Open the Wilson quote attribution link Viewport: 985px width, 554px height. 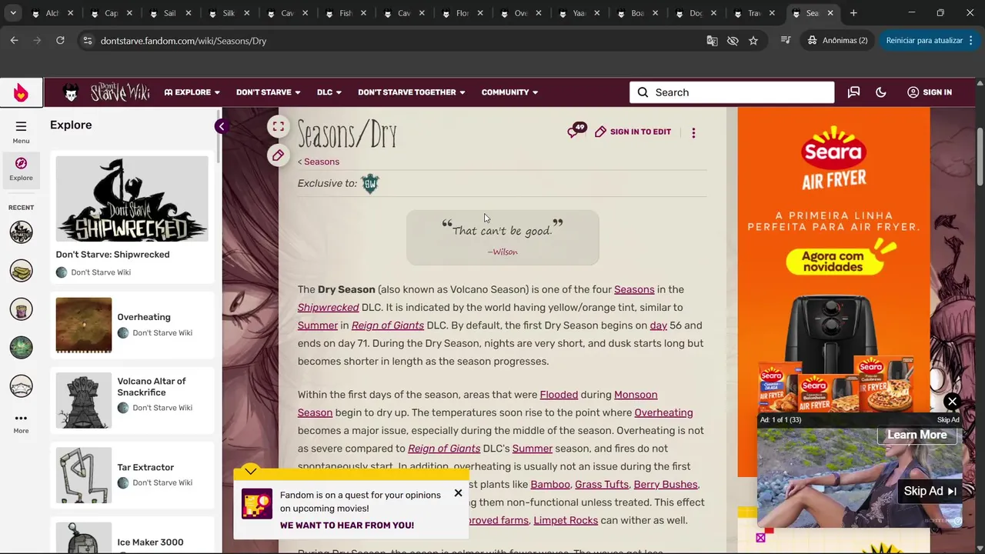505,252
